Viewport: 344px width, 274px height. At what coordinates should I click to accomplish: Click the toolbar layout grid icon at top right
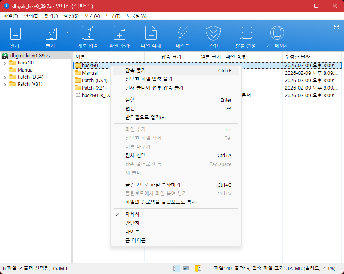click(337, 27)
